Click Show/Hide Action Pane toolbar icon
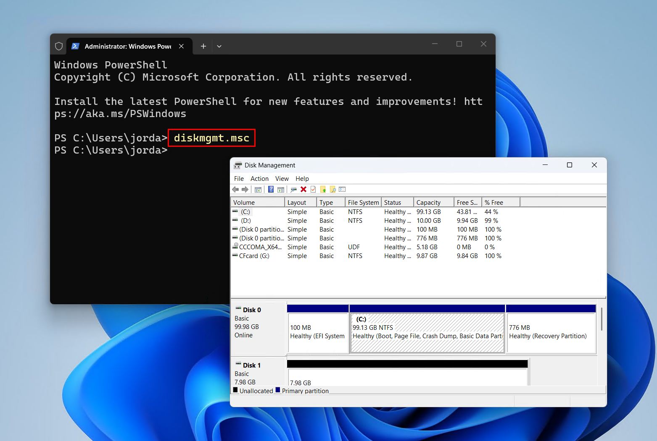The width and height of the screenshot is (657, 441). point(281,190)
